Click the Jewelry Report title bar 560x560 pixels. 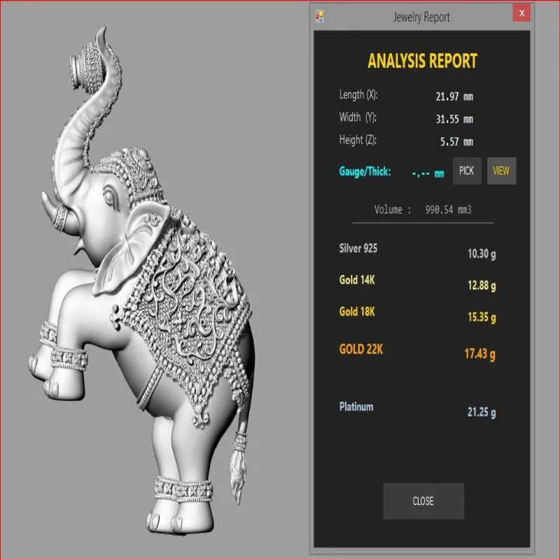point(421,17)
